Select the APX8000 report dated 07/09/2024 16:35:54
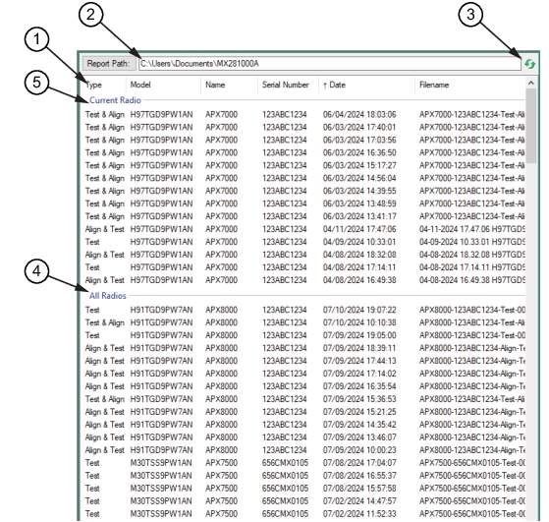Screen dimensions: 549x522 click(304, 386)
